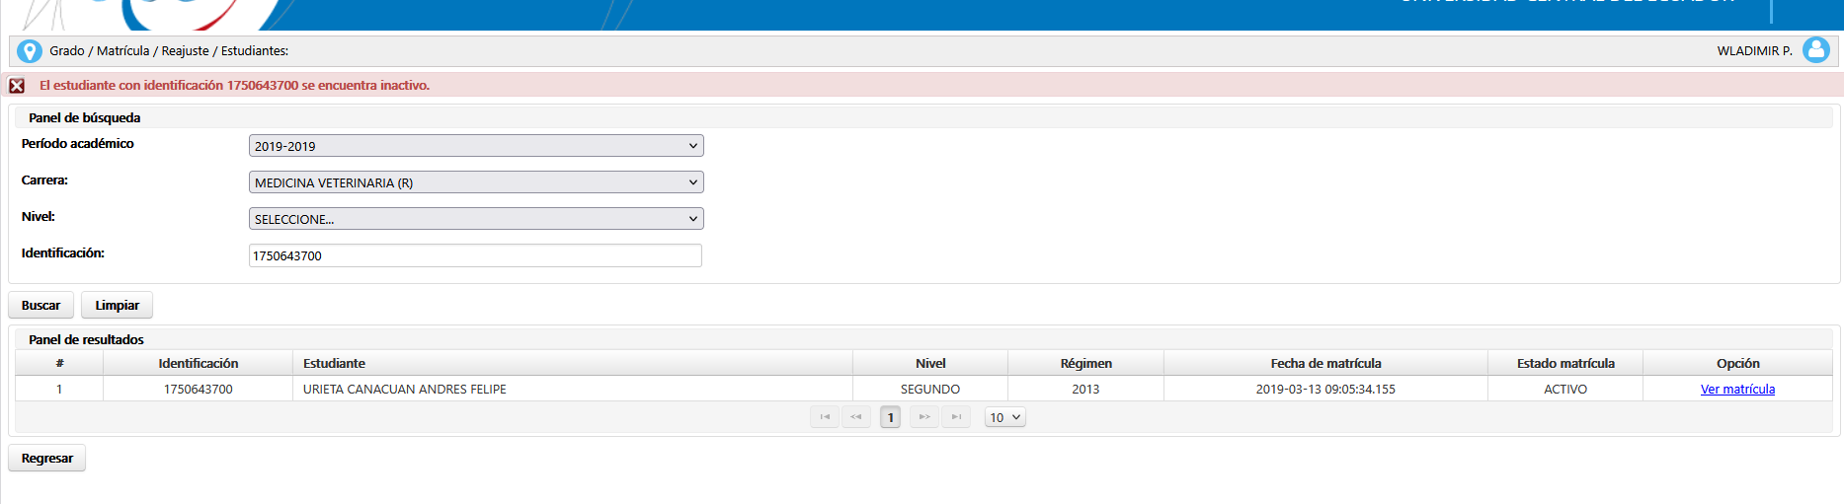The width and height of the screenshot is (1844, 504).
Task: Click the Identificación column header
Action: point(199,363)
